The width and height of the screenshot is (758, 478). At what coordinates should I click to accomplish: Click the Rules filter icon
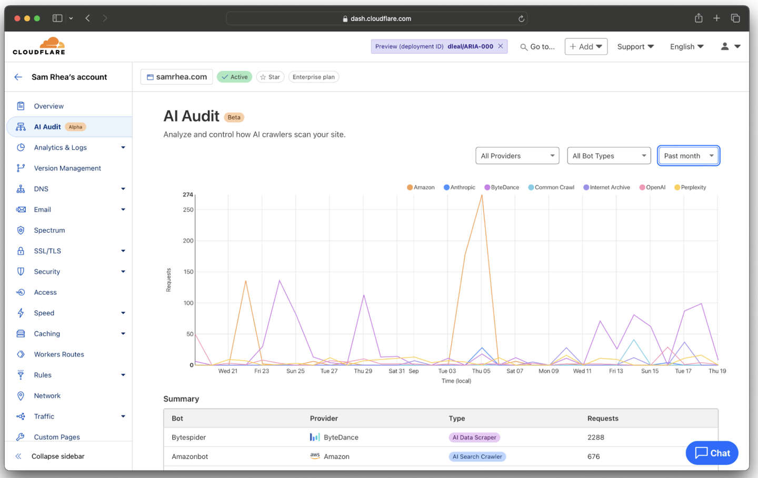(21, 375)
